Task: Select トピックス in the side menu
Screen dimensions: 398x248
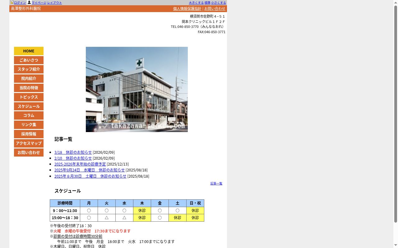Action: 29,97
